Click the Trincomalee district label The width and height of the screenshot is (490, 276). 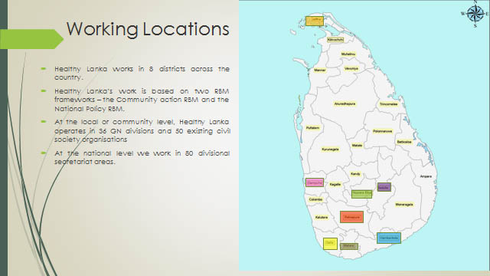point(388,104)
